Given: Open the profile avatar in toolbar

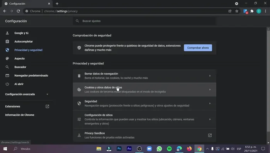Looking at the screenshot, I should pyautogui.click(x=259, y=11).
